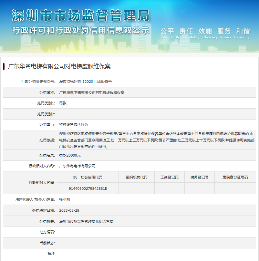The width and height of the screenshot is (259, 261).
Task: Click the decision date 2023-05-29
Action: [69, 210]
